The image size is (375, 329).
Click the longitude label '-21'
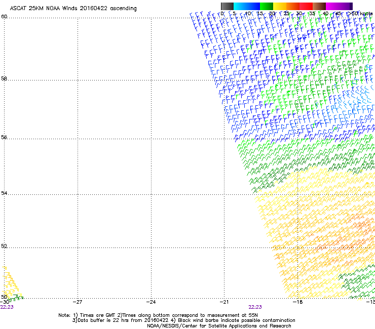(x=224, y=302)
